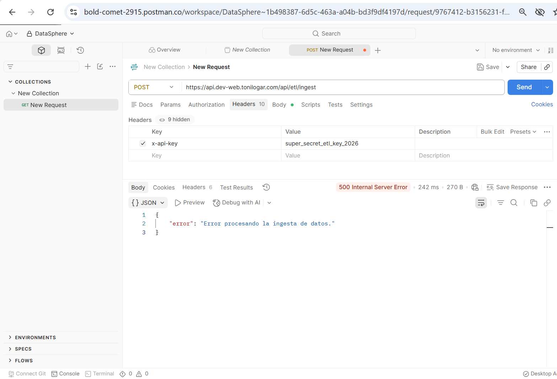Copy request link with link icon
Image resolution: width=557 pixels, height=379 pixels.
coord(547,67)
